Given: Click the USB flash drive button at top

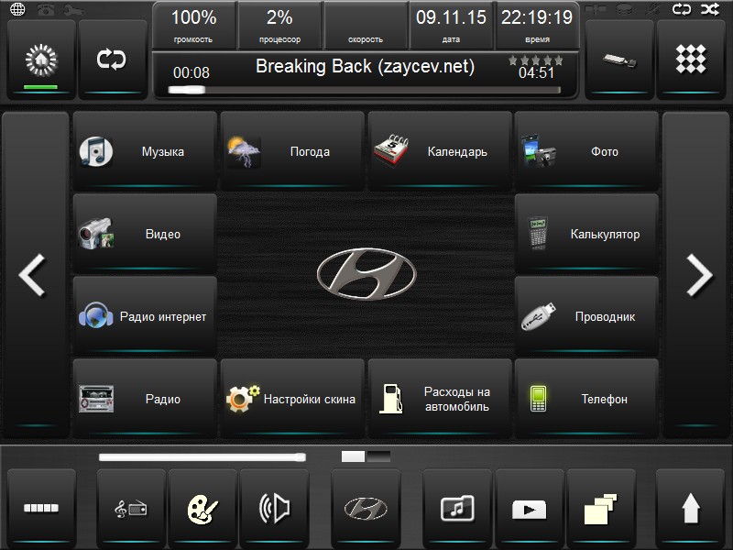Looking at the screenshot, I should (x=619, y=60).
